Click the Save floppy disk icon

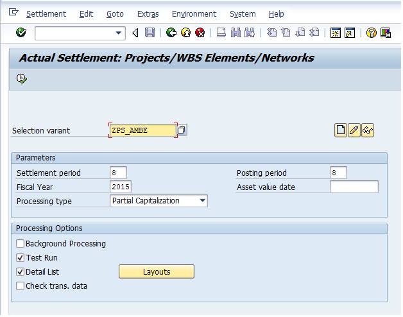[150, 33]
